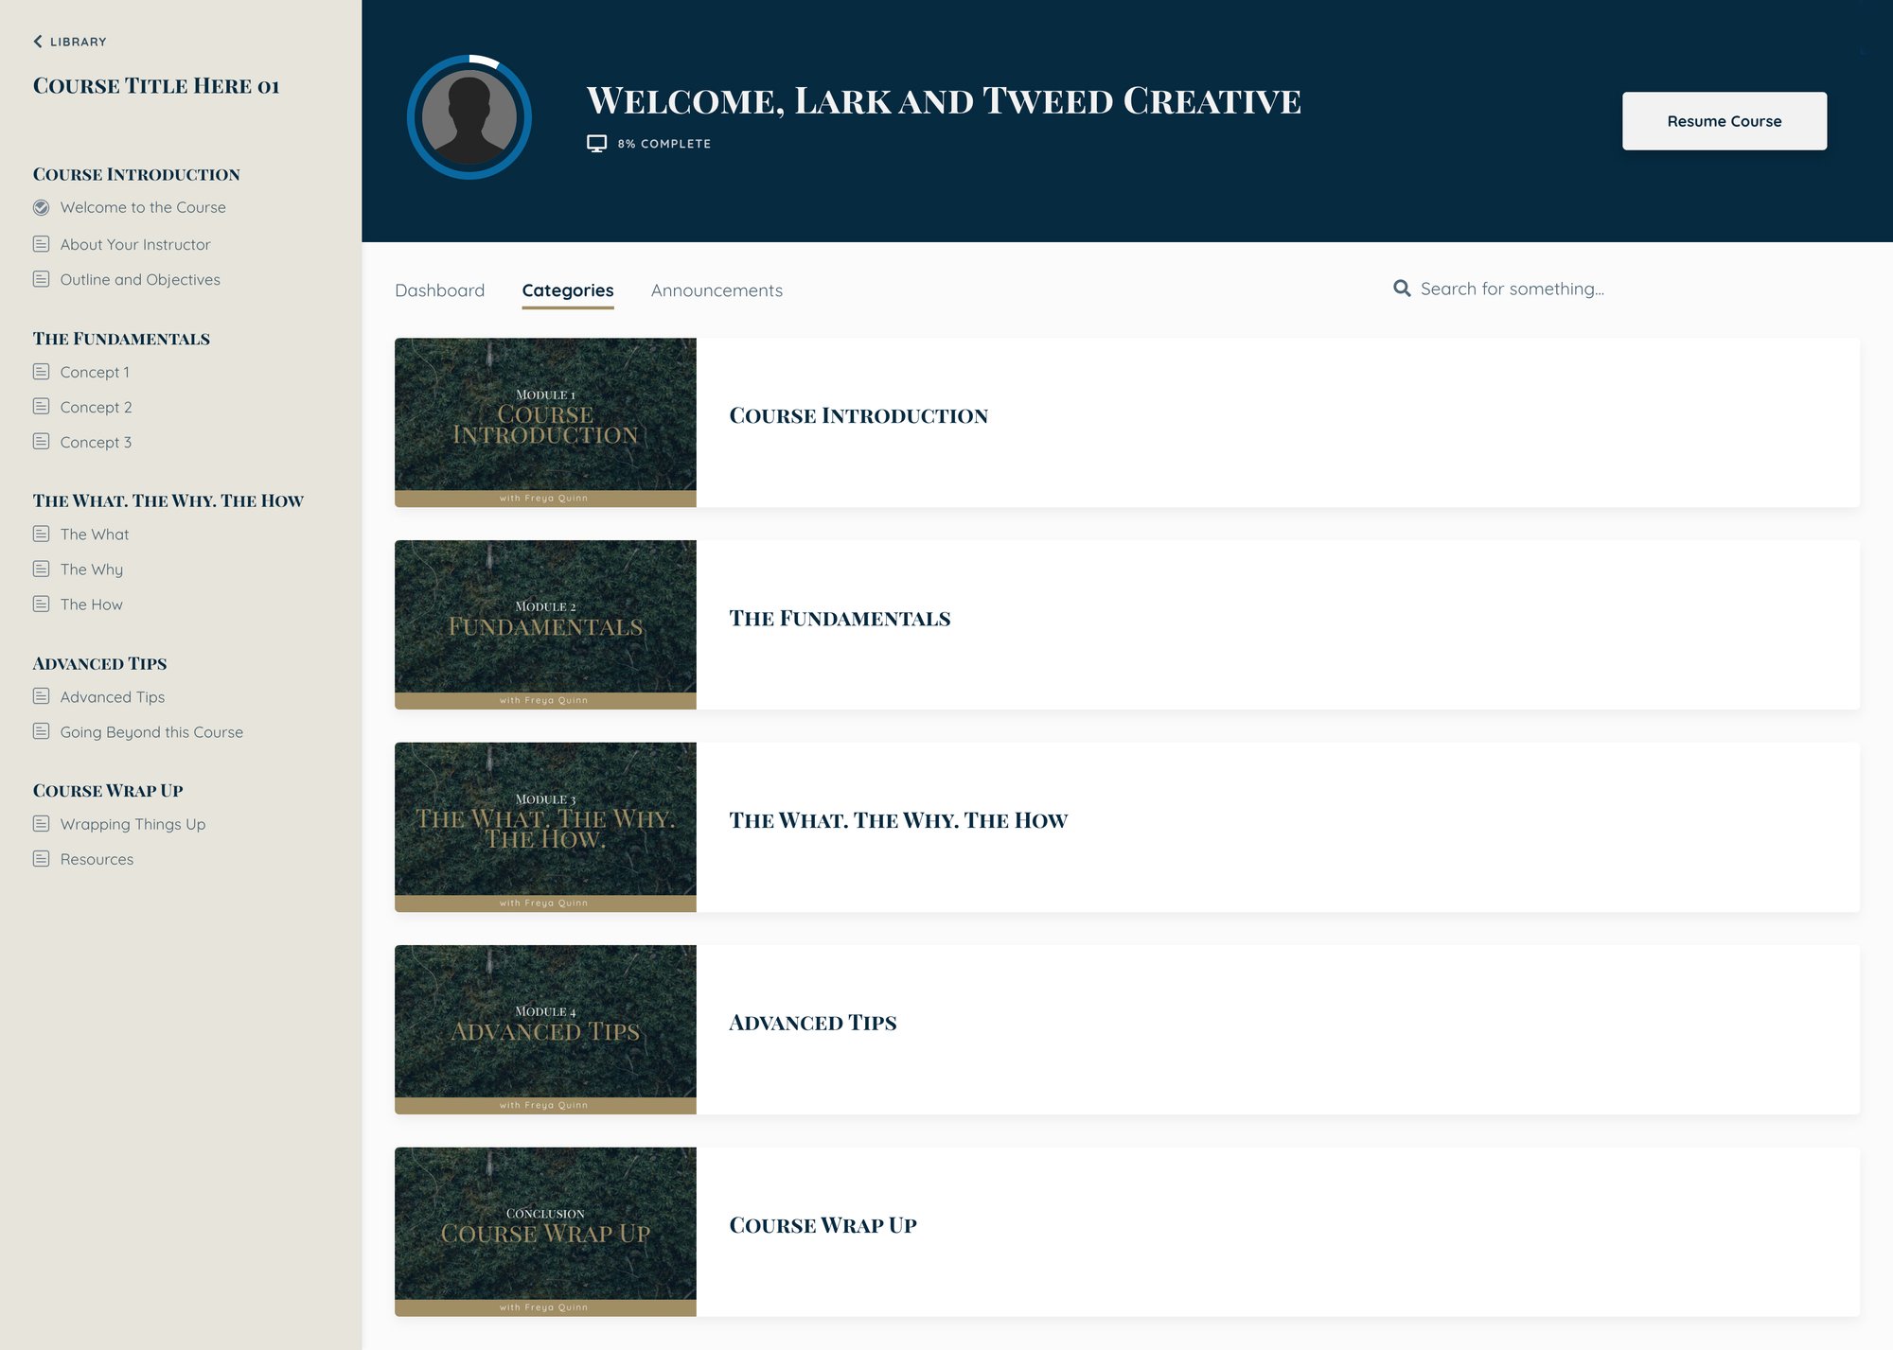Click the lesson icon next to The Why
The height and width of the screenshot is (1350, 1893).
click(42, 569)
